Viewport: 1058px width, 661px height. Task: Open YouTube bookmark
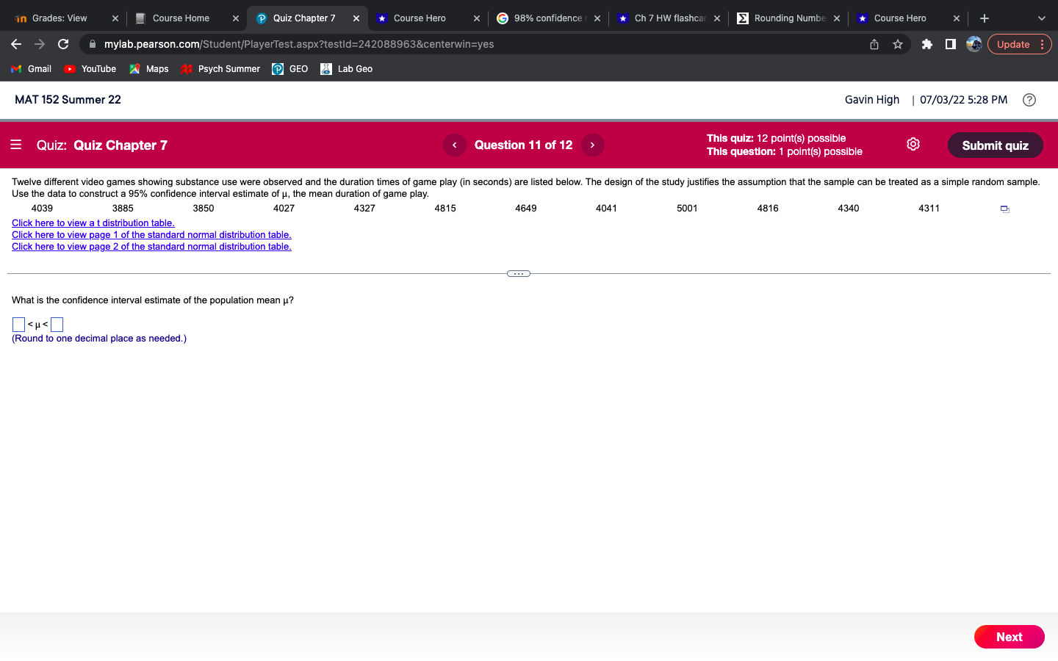pos(90,69)
